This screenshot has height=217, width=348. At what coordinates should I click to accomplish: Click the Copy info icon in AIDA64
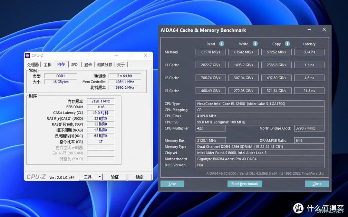click(x=287, y=44)
